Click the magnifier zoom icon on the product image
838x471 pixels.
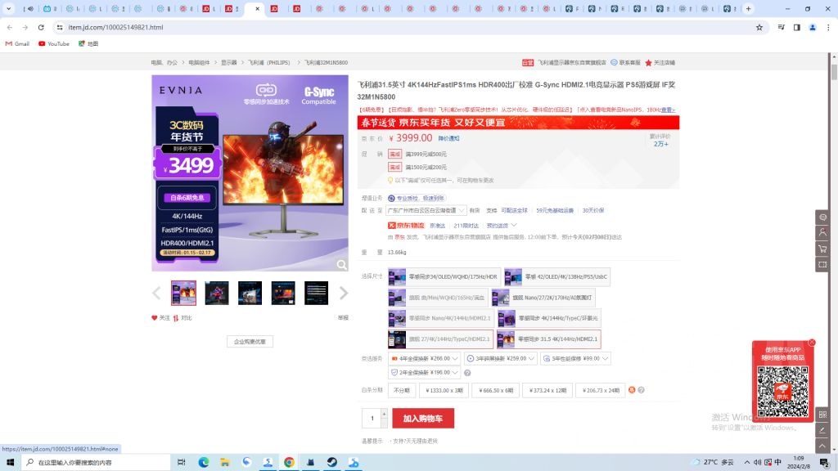coord(343,264)
